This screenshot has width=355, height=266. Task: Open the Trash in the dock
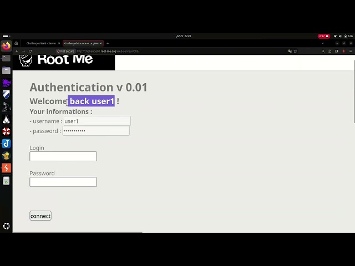pyautogui.click(x=6, y=181)
